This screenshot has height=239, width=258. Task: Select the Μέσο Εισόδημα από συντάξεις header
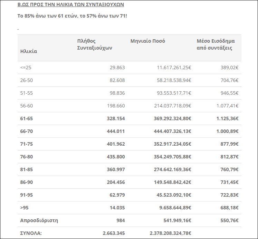(216, 44)
